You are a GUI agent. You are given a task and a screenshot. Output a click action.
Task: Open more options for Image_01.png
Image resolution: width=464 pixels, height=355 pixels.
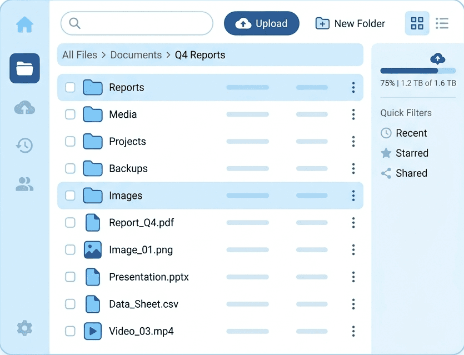(353, 249)
